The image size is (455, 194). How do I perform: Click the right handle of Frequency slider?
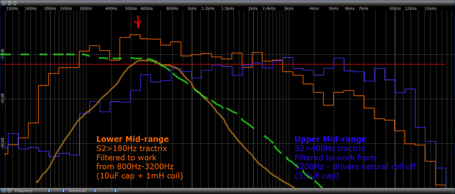point(63,191)
